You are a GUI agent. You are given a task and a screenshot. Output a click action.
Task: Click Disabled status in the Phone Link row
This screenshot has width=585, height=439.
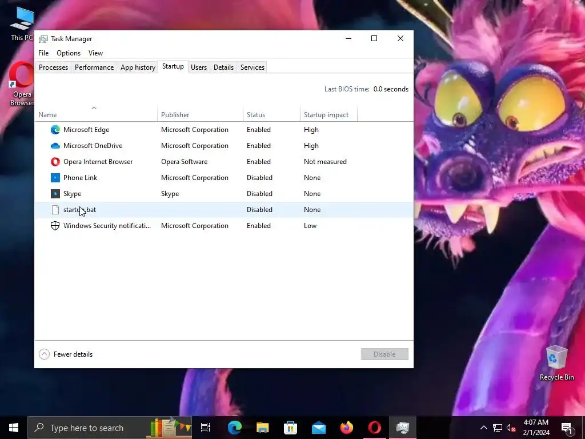click(x=260, y=178)
